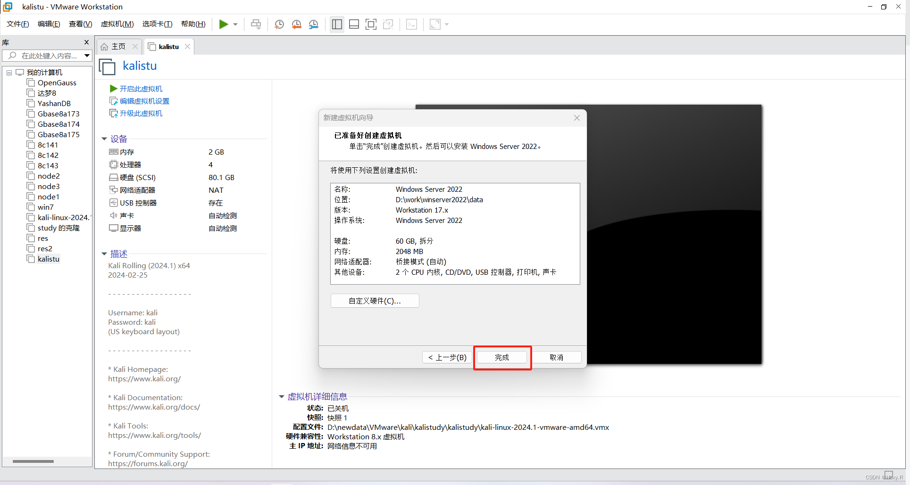The image size is (910, 485).
Task: Take a snapshot using the clock icon
Action: point(279,24)
